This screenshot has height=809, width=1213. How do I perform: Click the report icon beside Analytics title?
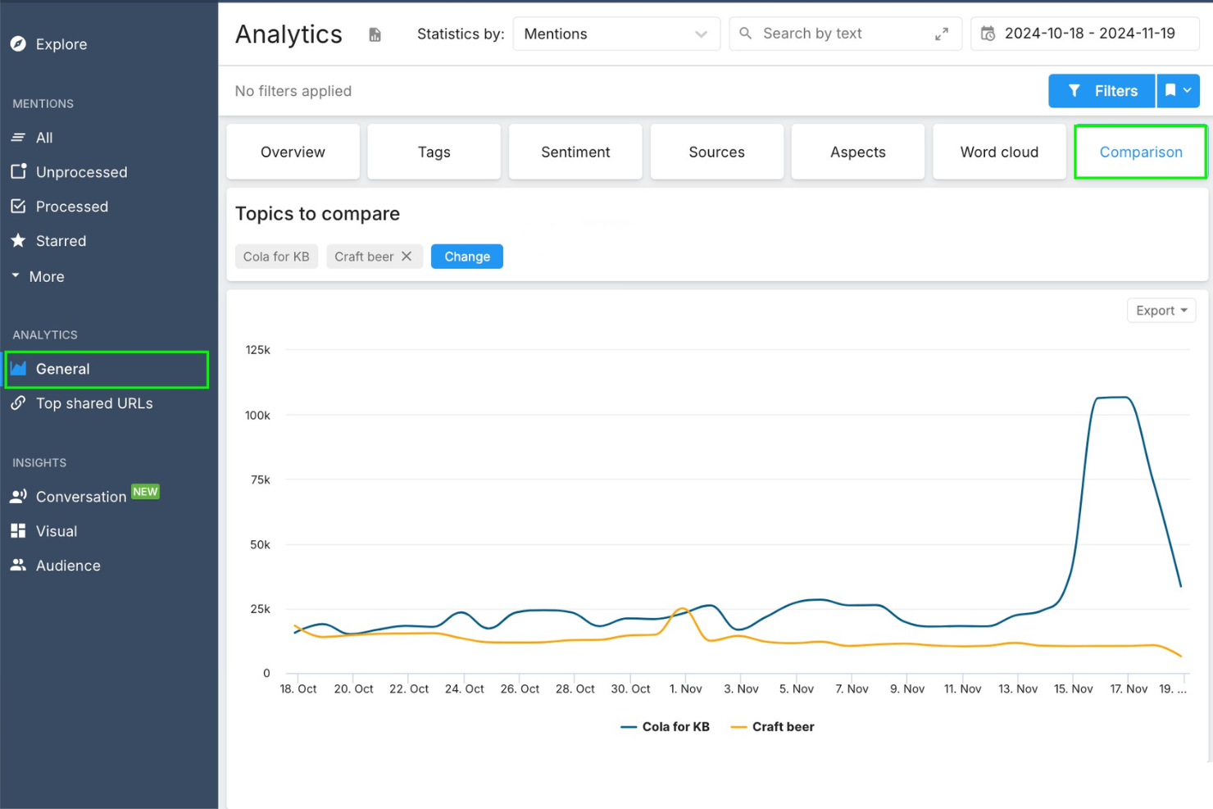[375, 34]
